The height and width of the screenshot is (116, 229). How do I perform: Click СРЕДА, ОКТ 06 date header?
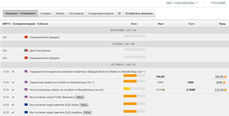(x=123, y=44)
